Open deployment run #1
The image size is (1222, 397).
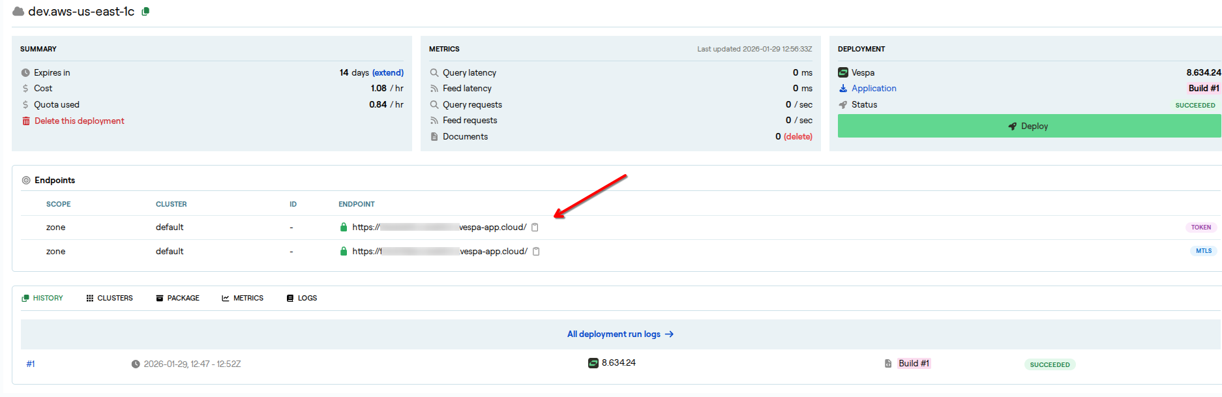(31, 364)
